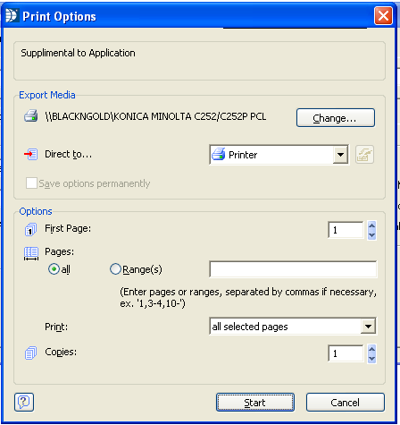The height and width of the screenshot is (425, 400).
Task: Click the Copies number input field
Action: (346, 353)
